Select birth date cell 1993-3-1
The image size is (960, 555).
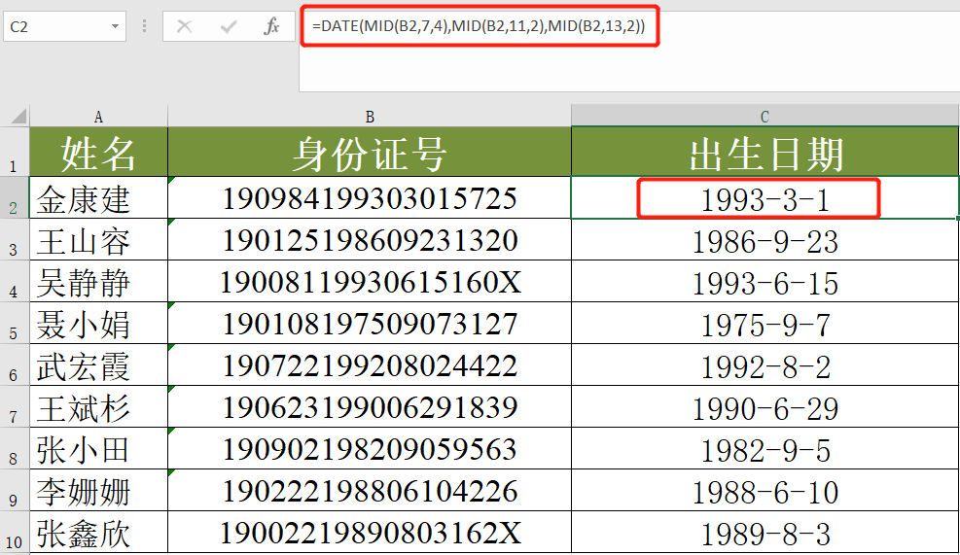tap(764, 197)
